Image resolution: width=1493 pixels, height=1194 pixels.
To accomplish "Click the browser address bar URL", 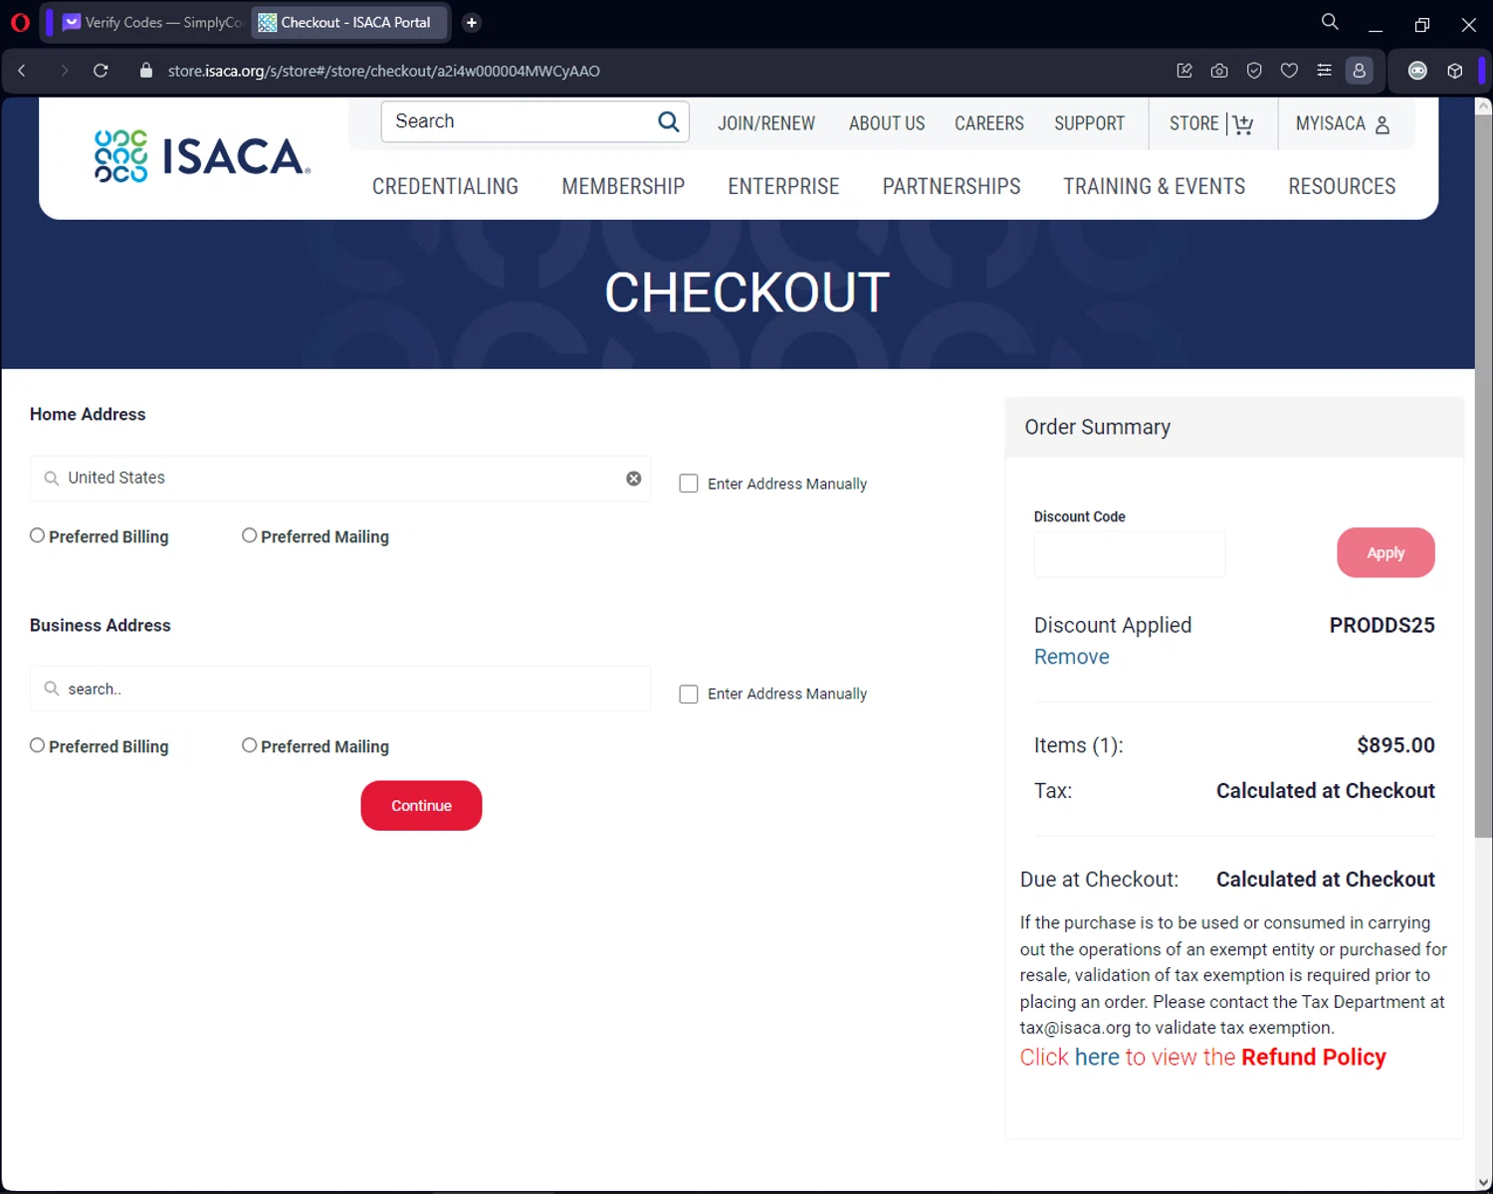I will (x=383, y=71).
